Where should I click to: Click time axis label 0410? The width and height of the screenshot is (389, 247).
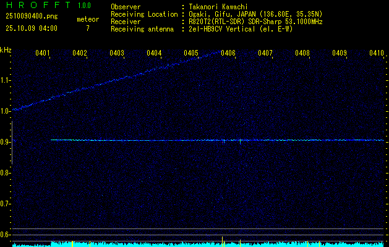click(x=377, y=52)
